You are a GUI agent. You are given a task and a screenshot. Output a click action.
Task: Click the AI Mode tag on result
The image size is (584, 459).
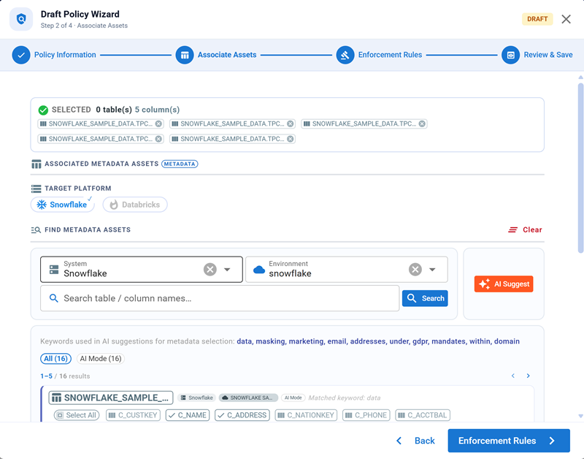click(293, 398)
